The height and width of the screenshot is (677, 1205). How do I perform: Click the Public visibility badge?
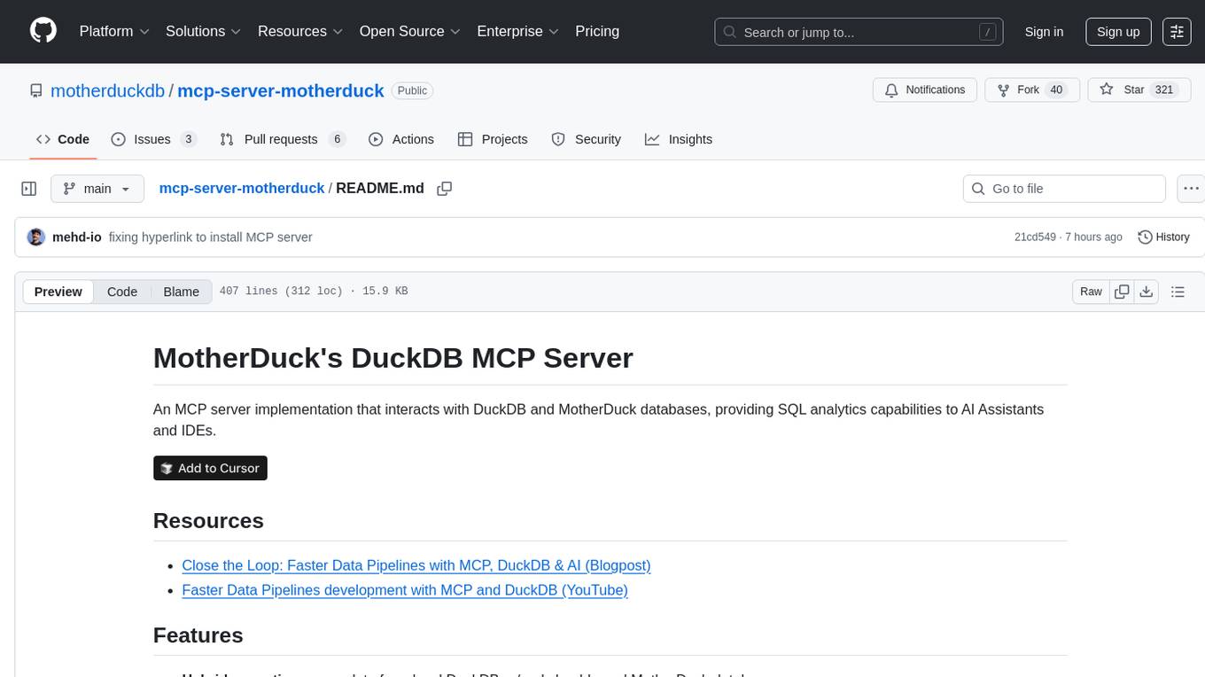412,90
